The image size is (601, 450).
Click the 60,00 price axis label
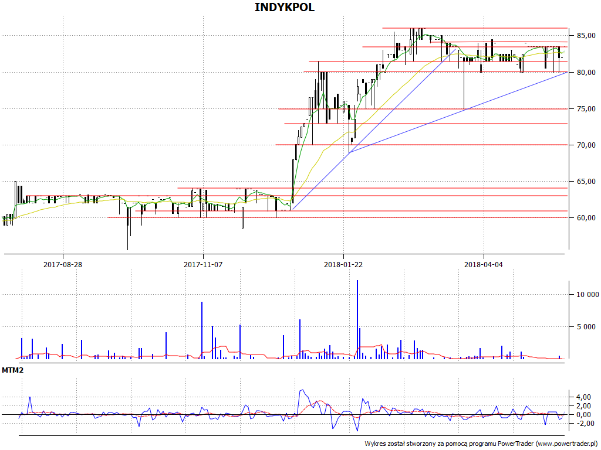click(x=586, y=218)
